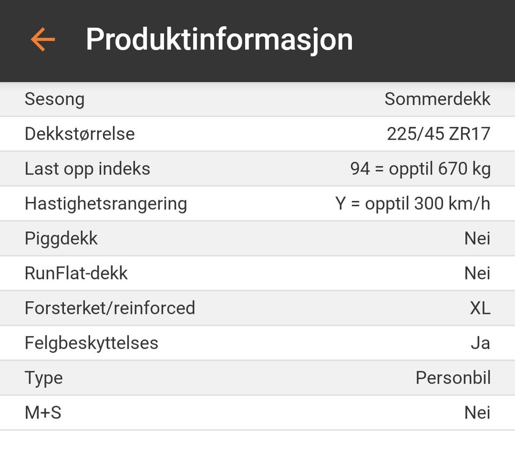Click the Personbil type value
This screenshot has width=515, height=464.
pos(453,378)
